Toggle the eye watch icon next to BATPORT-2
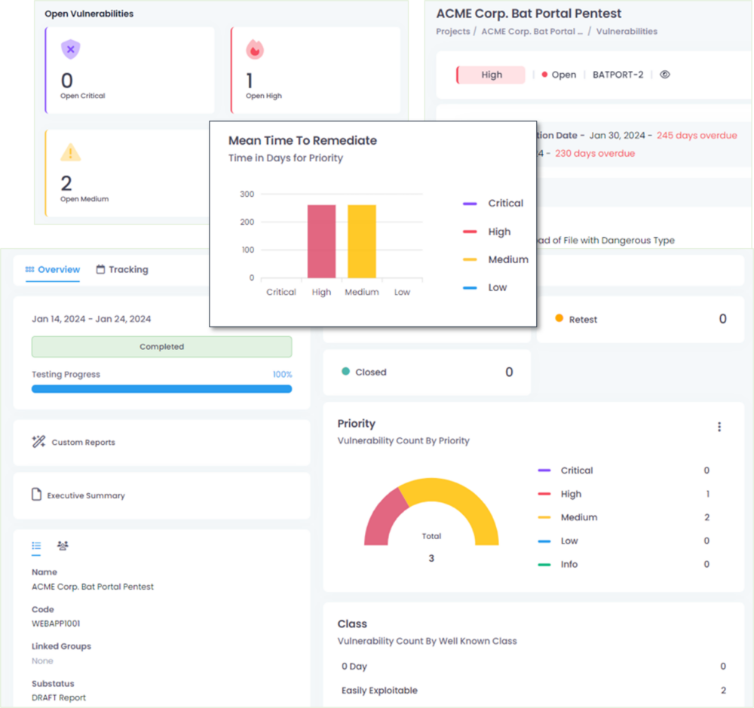 (x=665, y=75)
